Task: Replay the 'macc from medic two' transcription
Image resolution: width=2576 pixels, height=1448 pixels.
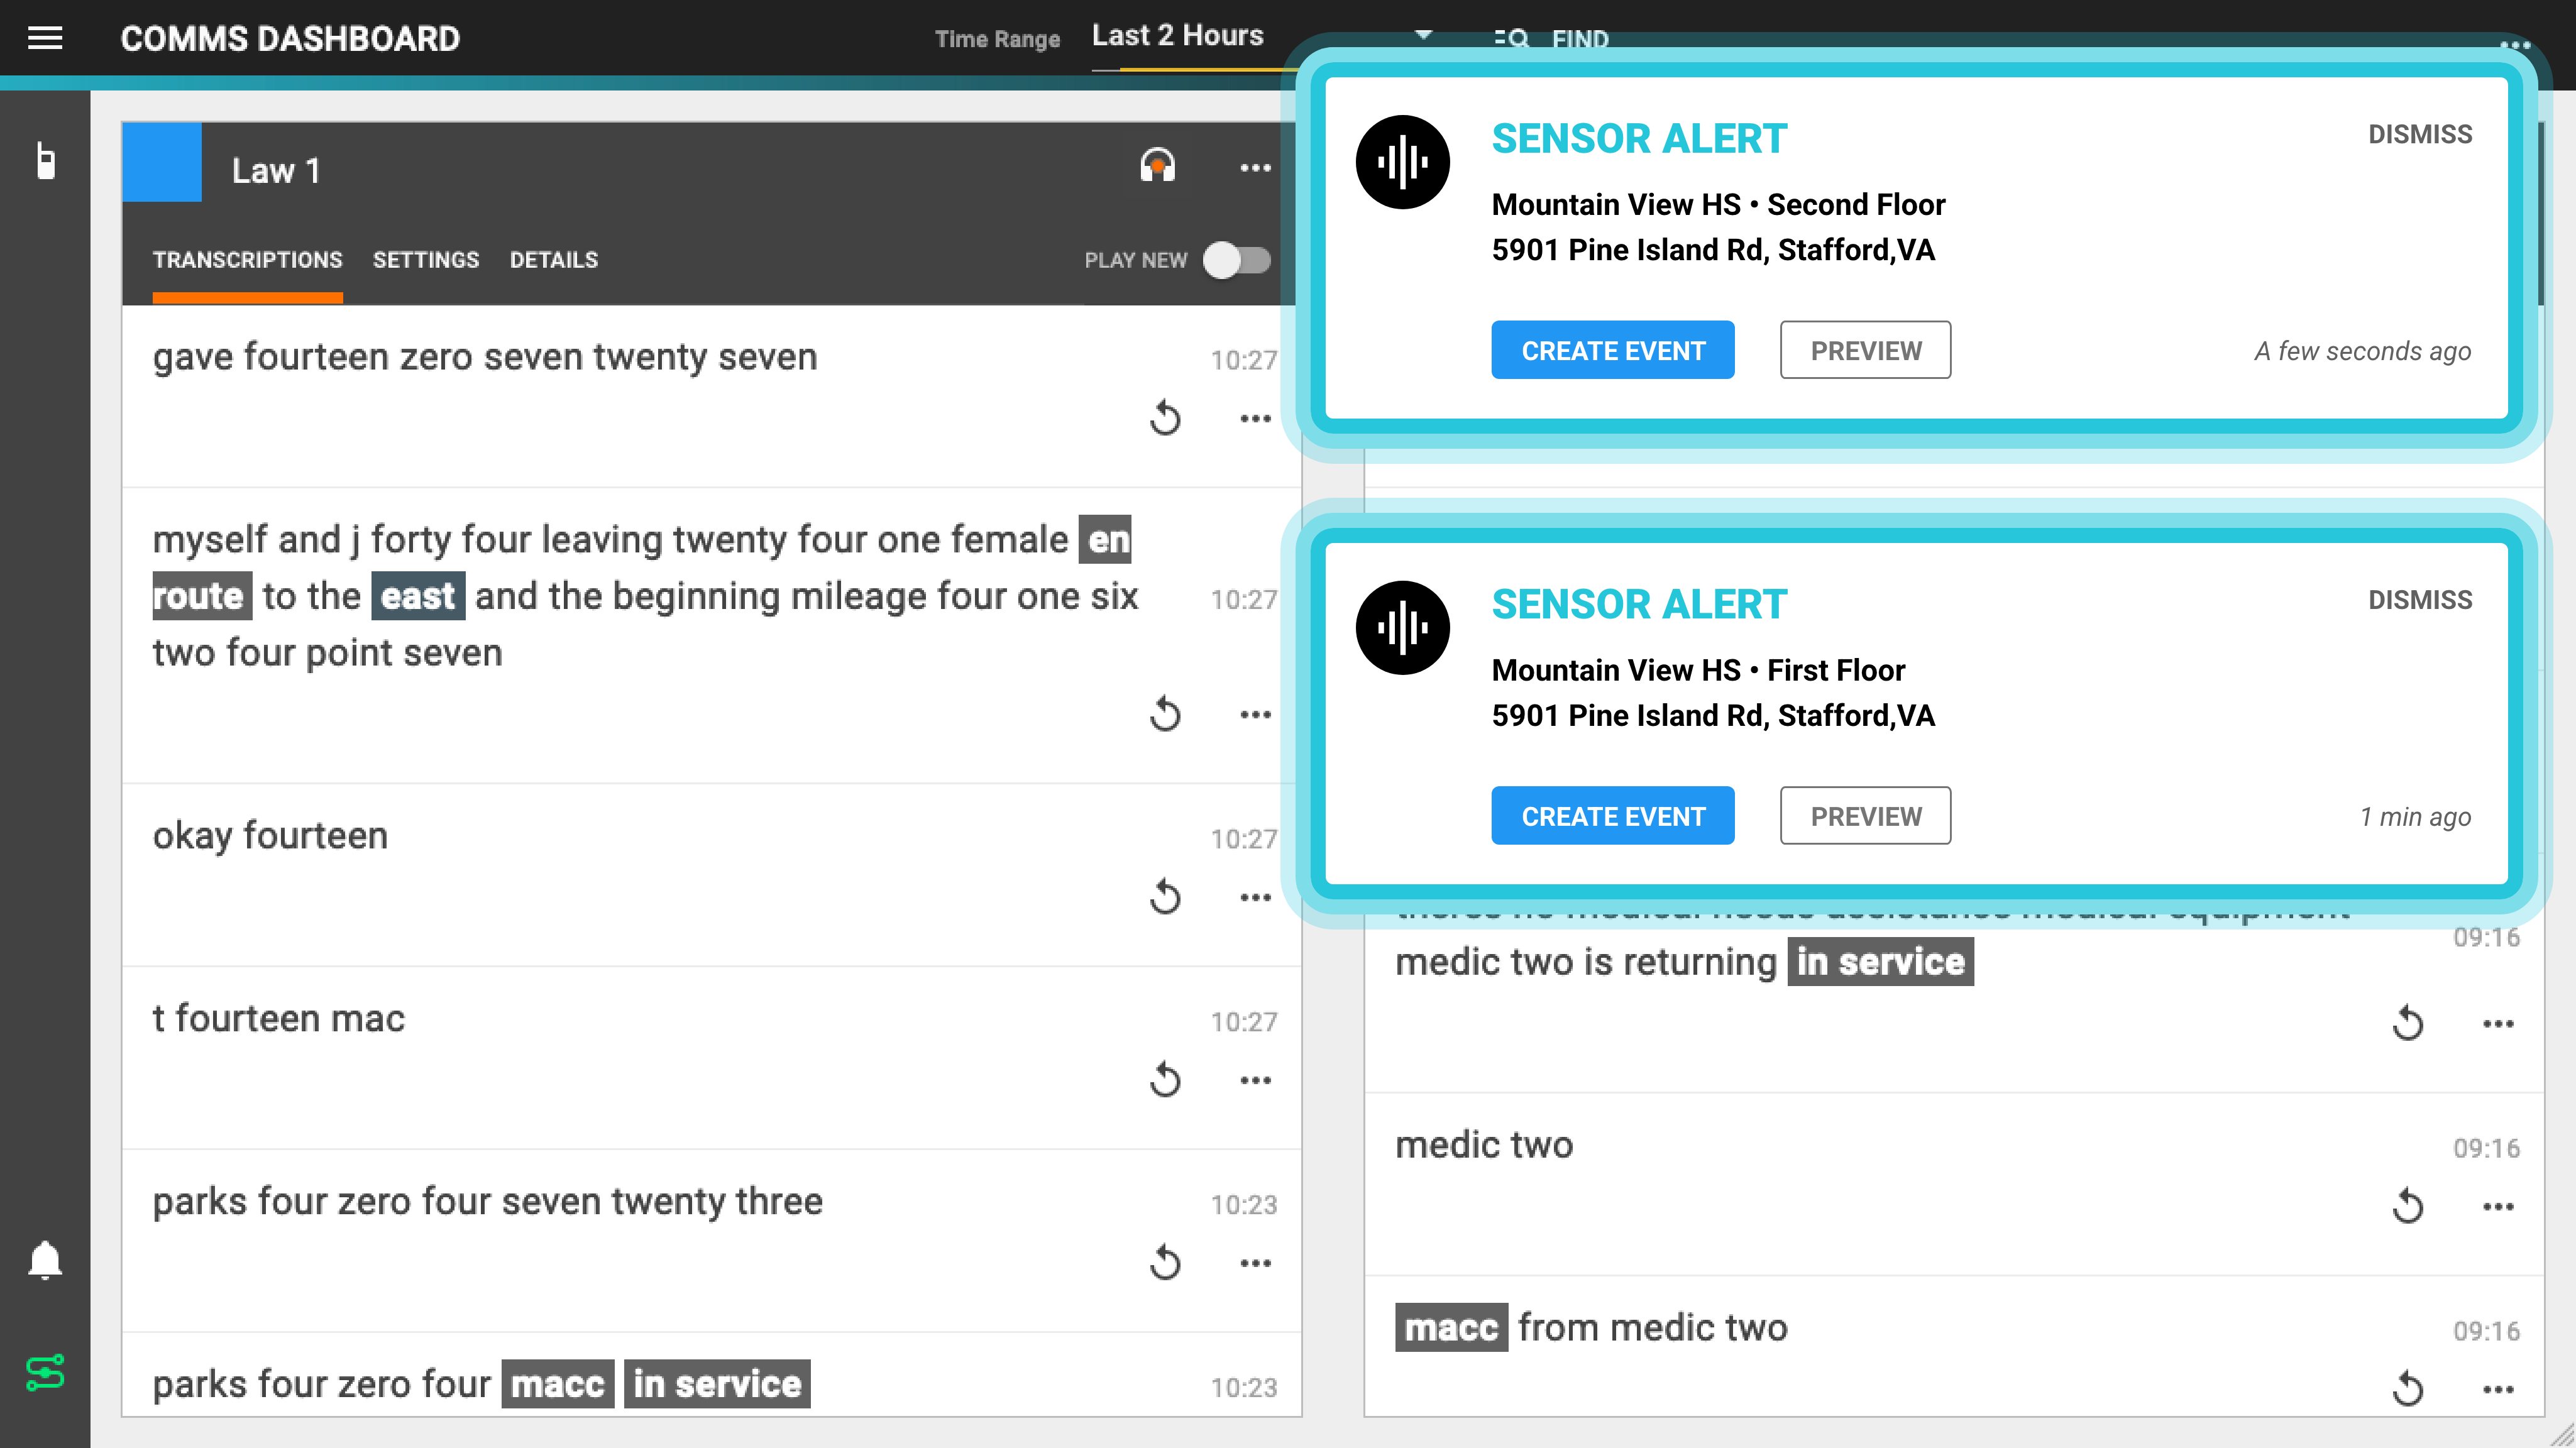Action: coord(2408,1389)
